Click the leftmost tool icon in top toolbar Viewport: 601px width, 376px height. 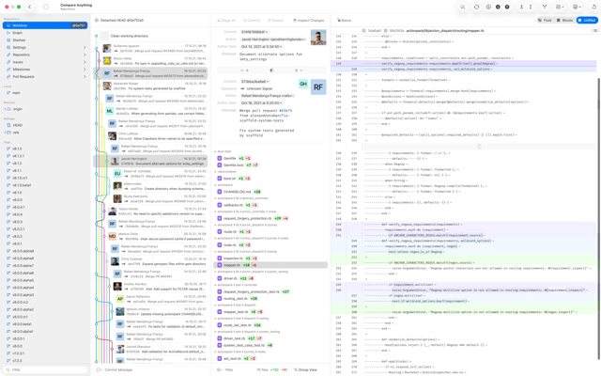click(463, 7)
